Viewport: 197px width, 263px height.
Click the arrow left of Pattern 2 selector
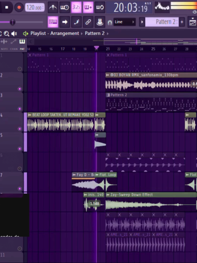pos(142,22)
